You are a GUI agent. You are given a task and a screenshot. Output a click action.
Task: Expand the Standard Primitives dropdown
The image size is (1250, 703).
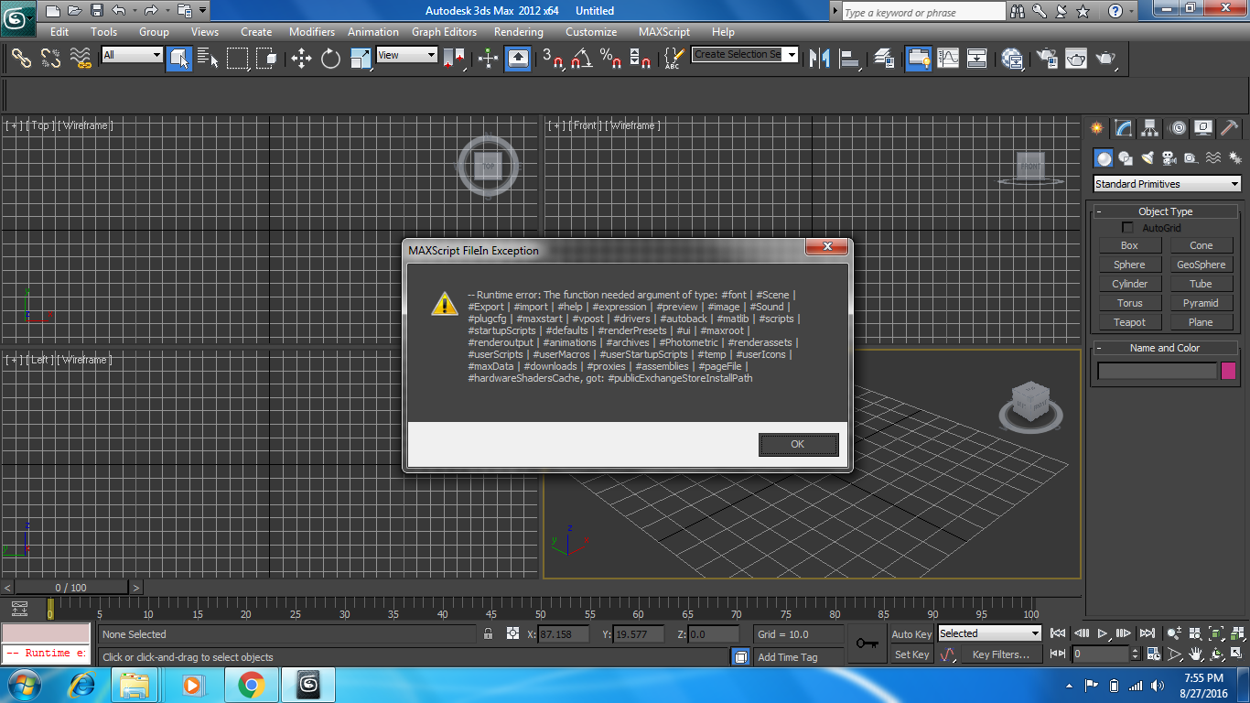1168,184
